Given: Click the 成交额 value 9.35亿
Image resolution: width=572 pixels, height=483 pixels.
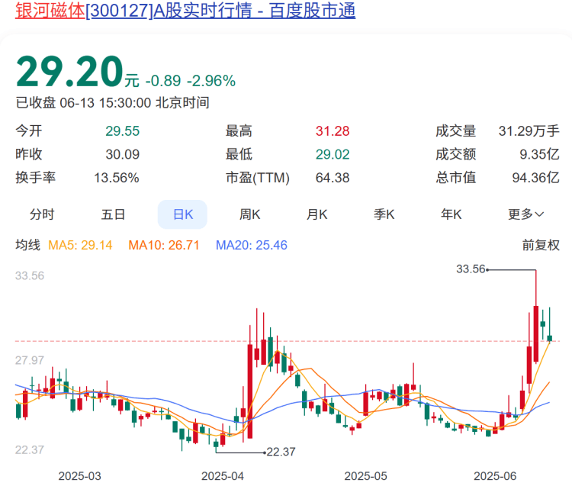Looking at the screenshot, I should point(539,154).
